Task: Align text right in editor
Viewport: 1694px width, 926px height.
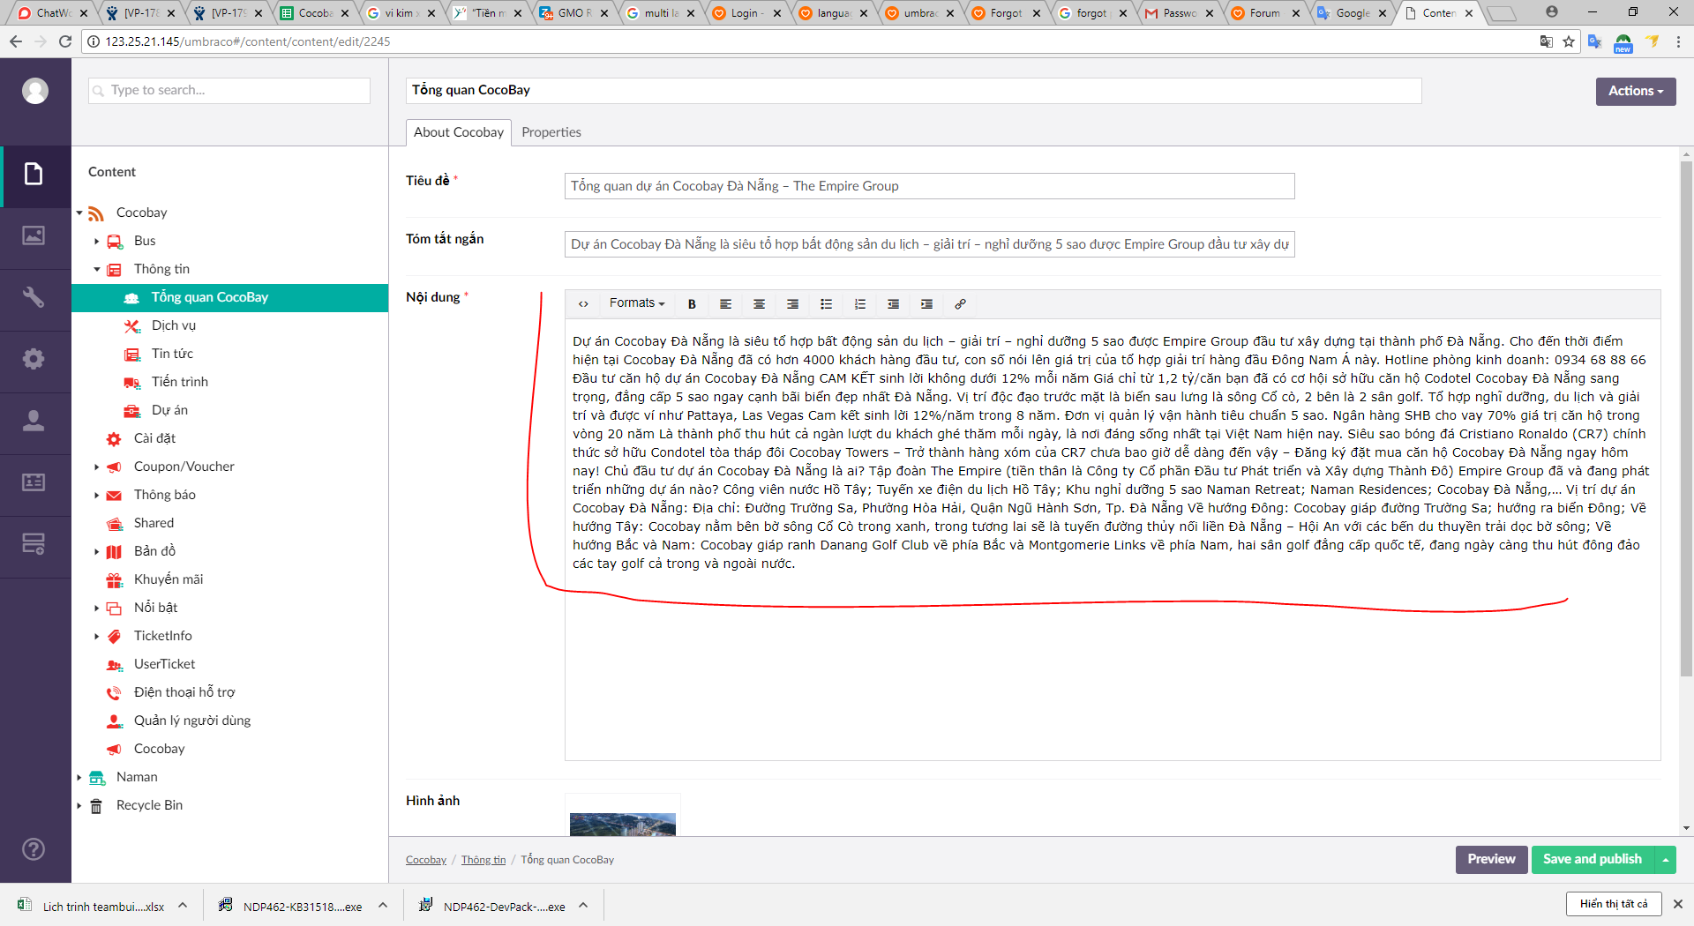Action: pyautogui.click(x=792, y=304)
